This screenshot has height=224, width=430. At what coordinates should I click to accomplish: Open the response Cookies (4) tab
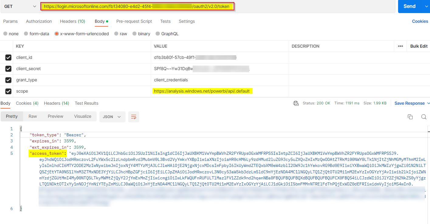click(x=27, y=103)
